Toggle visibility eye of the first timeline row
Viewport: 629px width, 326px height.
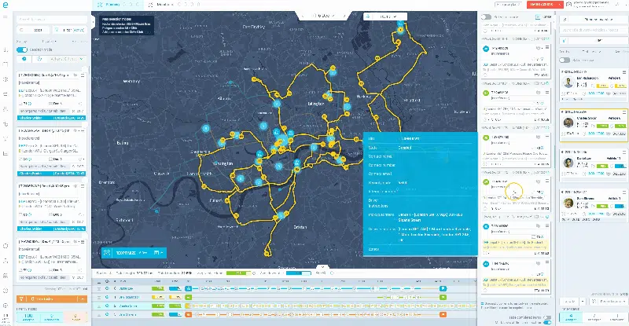[107, 288]
